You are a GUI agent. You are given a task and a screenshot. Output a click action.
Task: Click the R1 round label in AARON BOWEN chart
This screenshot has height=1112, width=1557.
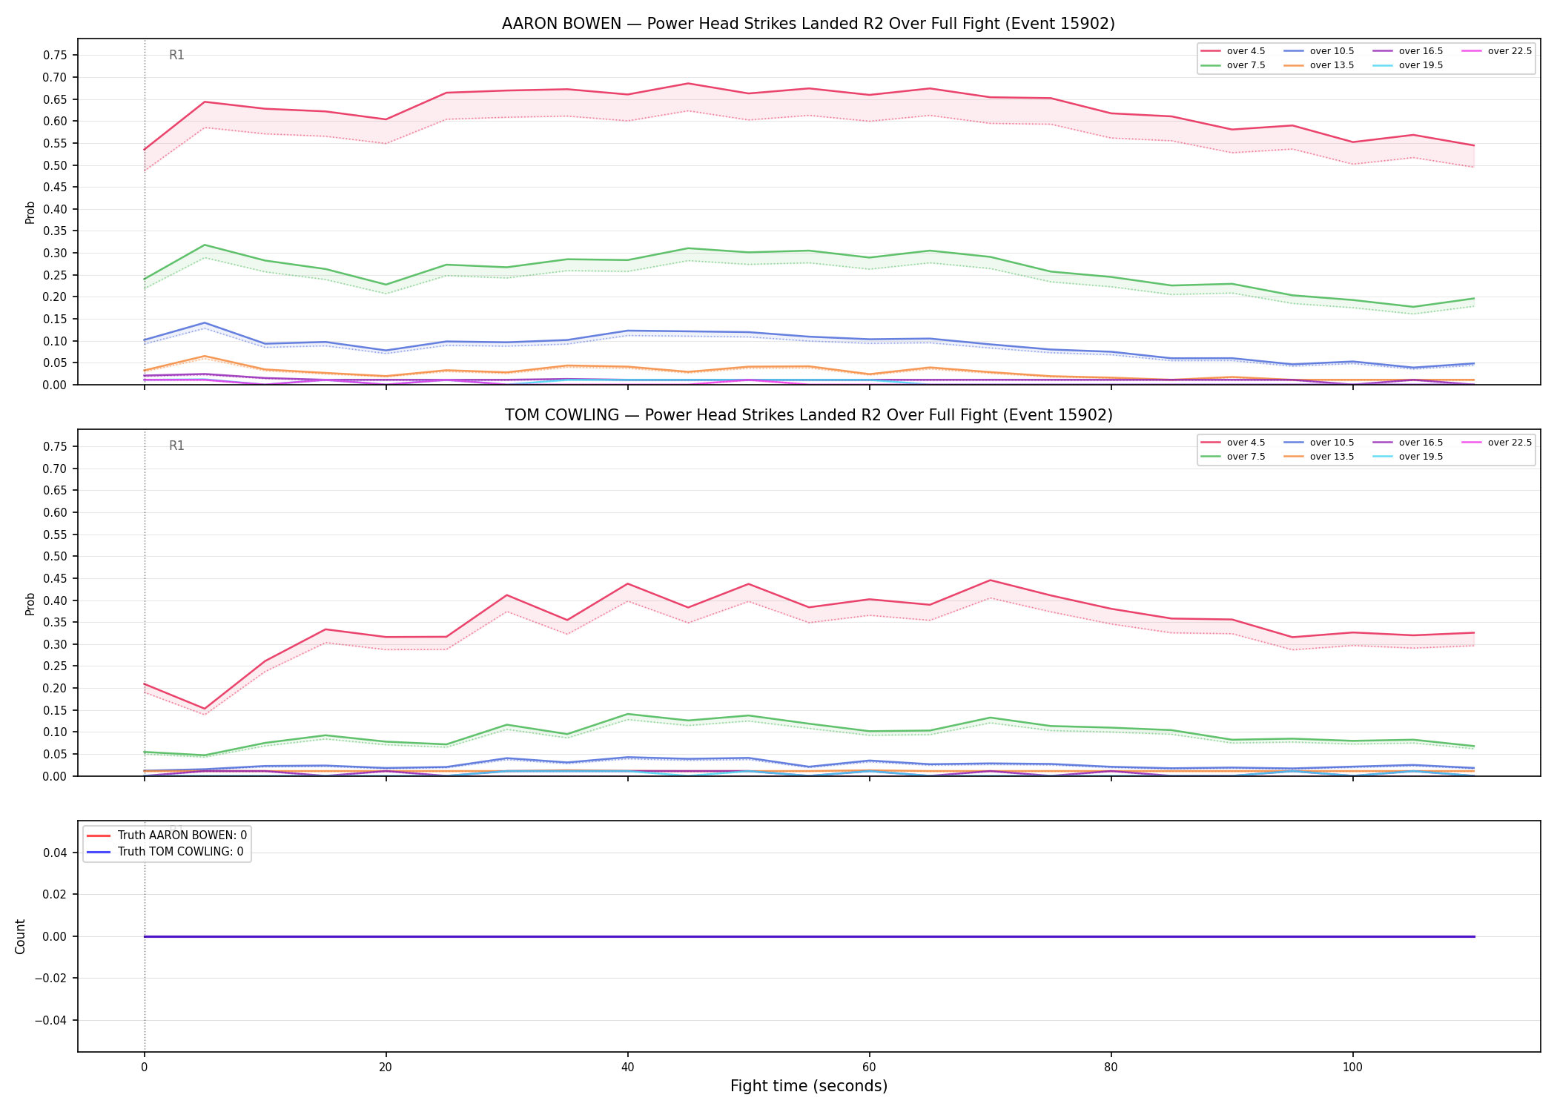coord(176,55)
